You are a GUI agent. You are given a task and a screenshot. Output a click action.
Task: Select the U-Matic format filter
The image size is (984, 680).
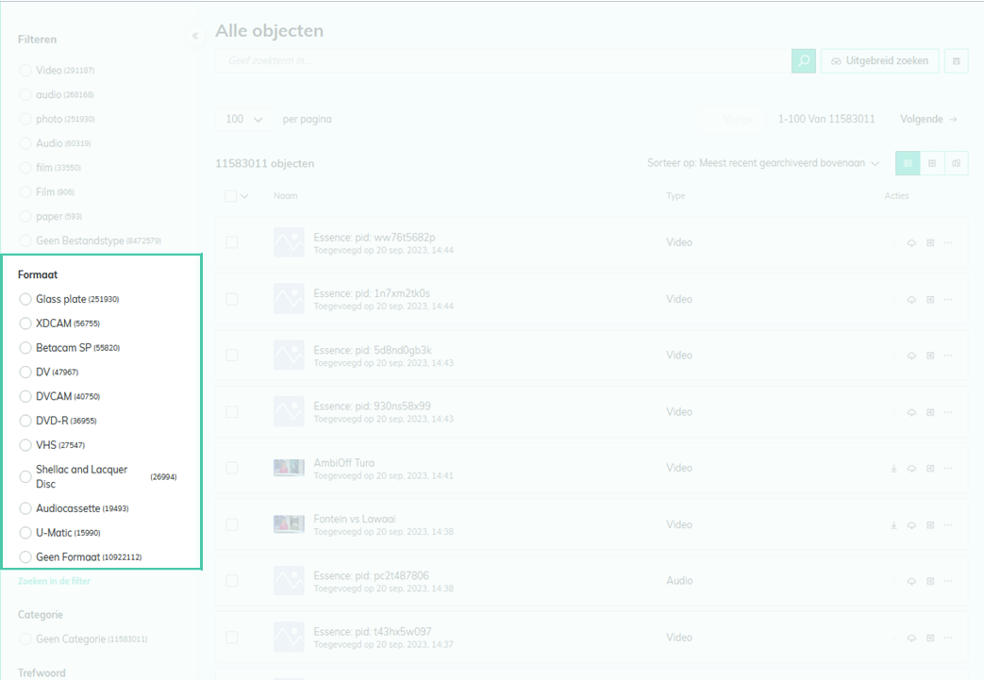click(x=25, y=533)
